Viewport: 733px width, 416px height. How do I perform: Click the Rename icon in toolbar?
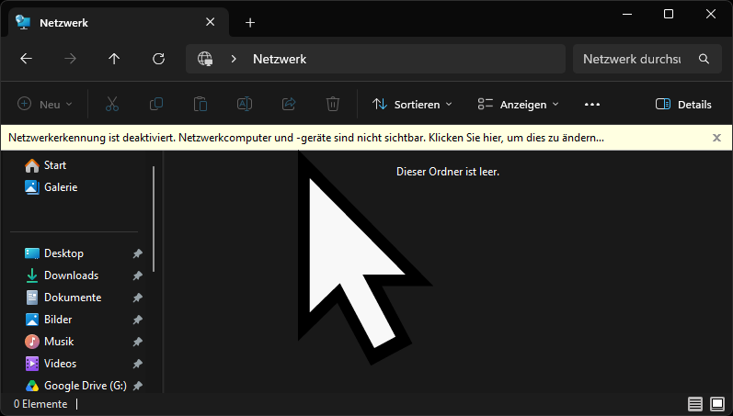(x=245, y=104)
